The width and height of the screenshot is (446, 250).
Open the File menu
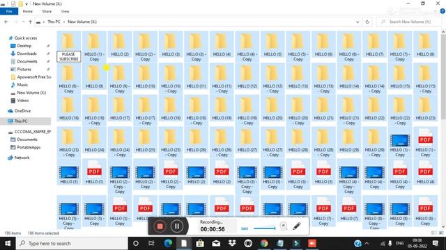click(x=9, y=11)
